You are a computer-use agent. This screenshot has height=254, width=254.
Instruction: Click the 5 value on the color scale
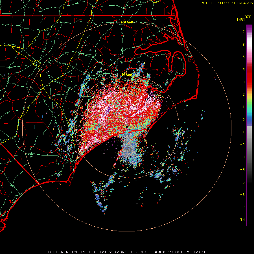[x=244, y=57]
